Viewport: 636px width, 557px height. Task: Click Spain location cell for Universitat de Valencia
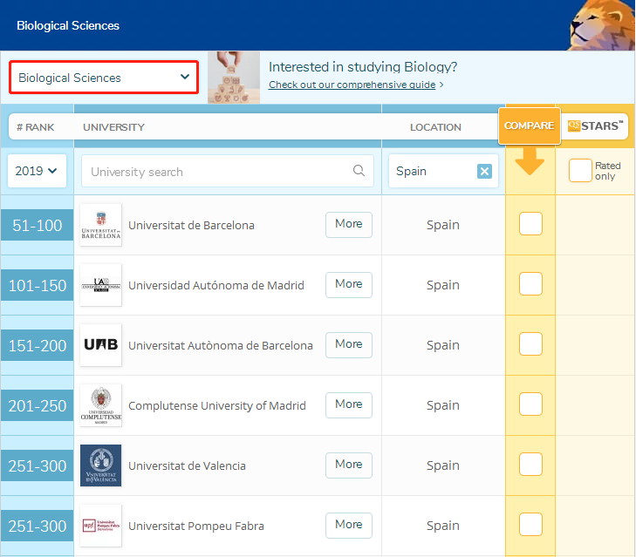coord(443,465)
